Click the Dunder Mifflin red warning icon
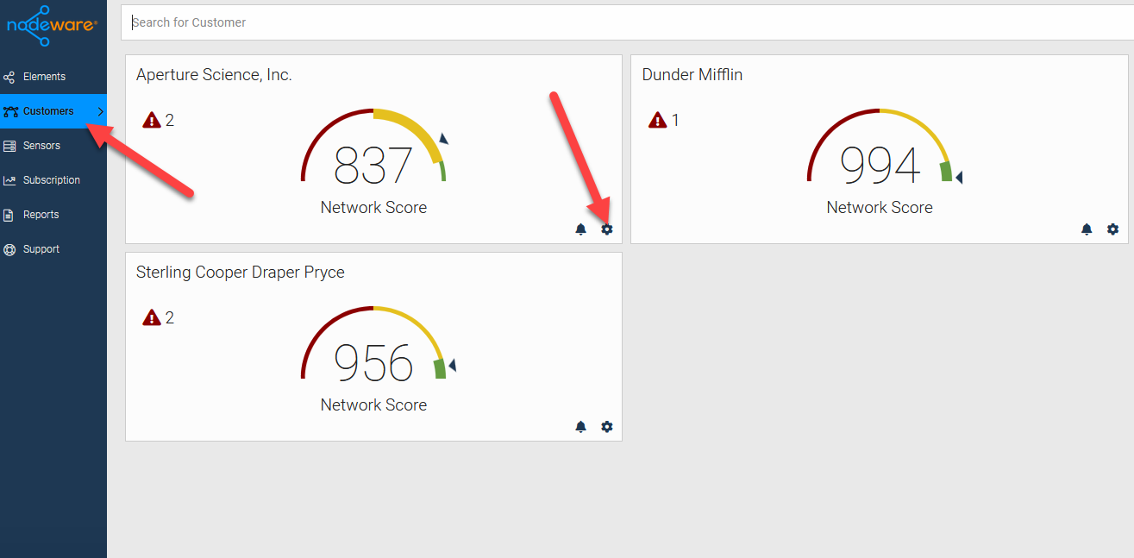The width and height of the screenshot is (1134, 558). pos(658,120)
